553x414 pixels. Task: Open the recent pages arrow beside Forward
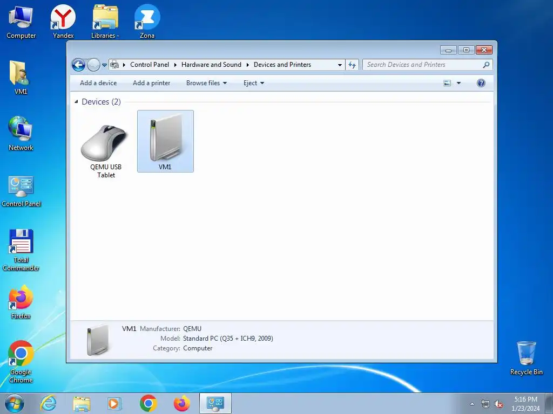(104, 65)
